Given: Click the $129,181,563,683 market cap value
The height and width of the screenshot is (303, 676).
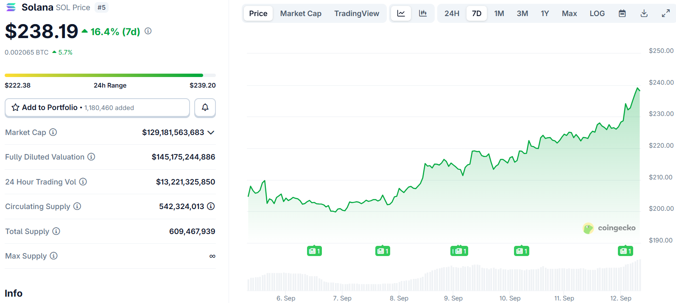Looking at the screenshot, I should pos(173,132).
